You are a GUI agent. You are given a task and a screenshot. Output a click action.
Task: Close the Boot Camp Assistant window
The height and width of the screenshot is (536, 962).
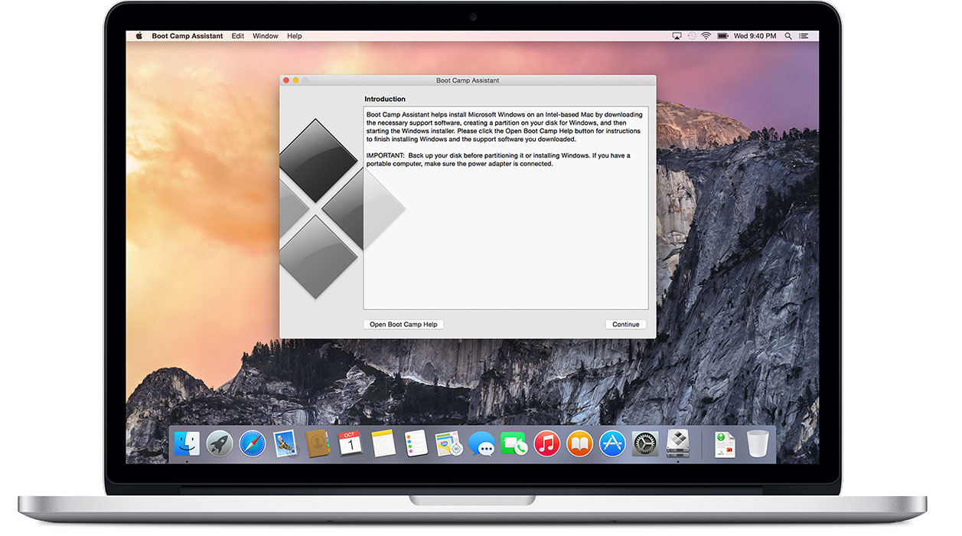tap(286, 80)
